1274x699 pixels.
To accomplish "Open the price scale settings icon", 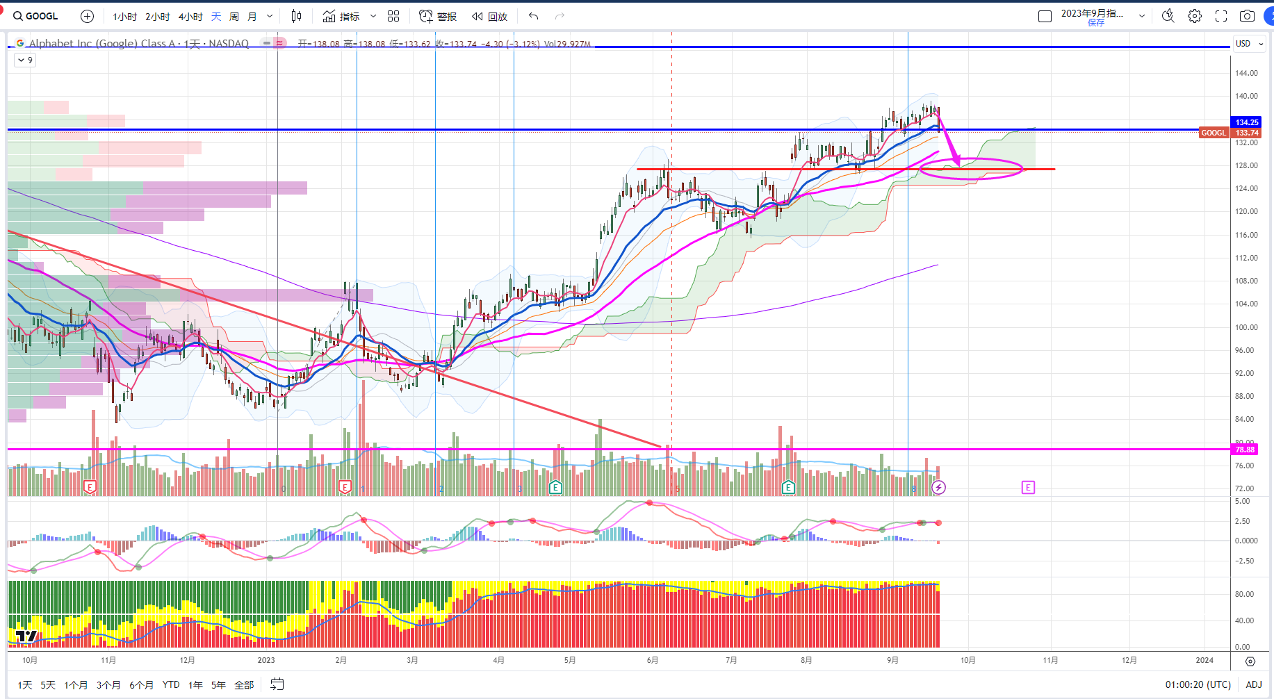I will tap(1250, 661).
